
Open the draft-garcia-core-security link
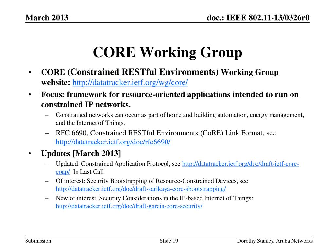click(129, 206)
